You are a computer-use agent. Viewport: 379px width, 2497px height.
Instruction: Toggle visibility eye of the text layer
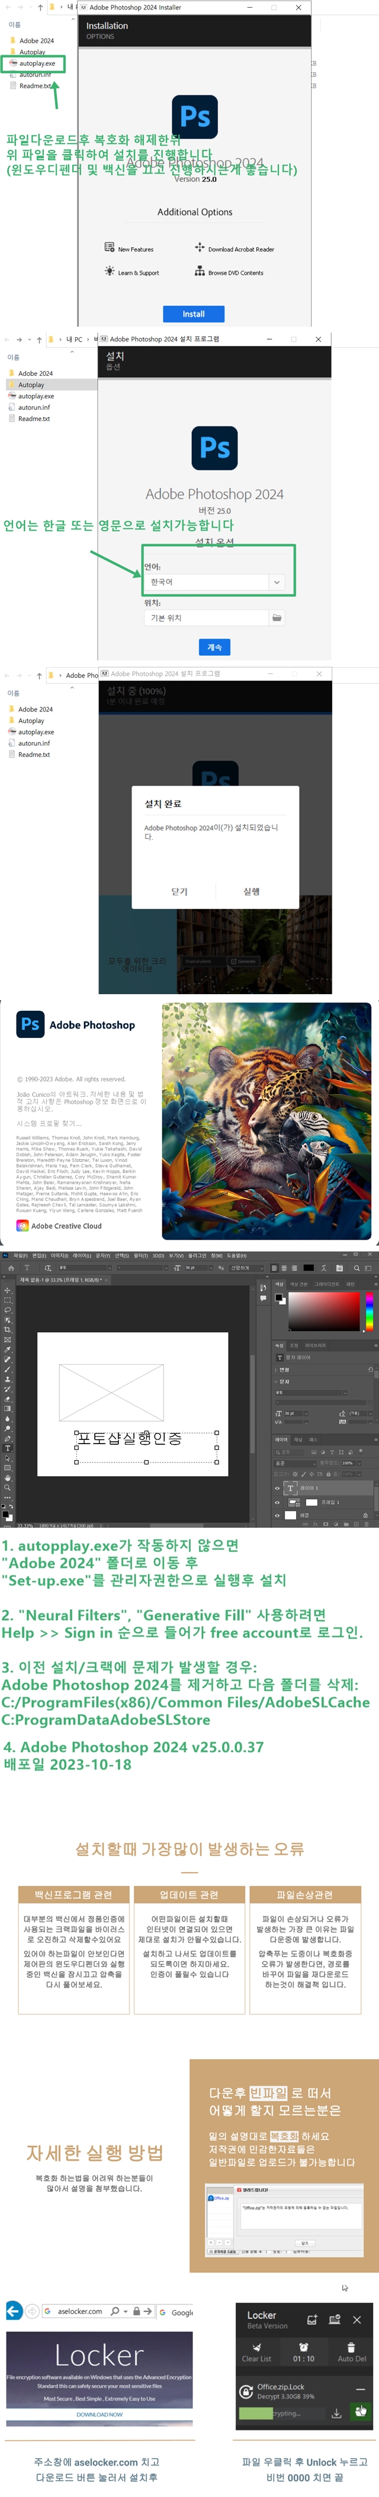277,1487
